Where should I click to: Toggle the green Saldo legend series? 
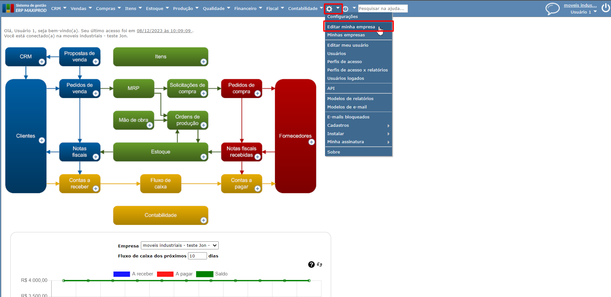click(x=205, y=274)
